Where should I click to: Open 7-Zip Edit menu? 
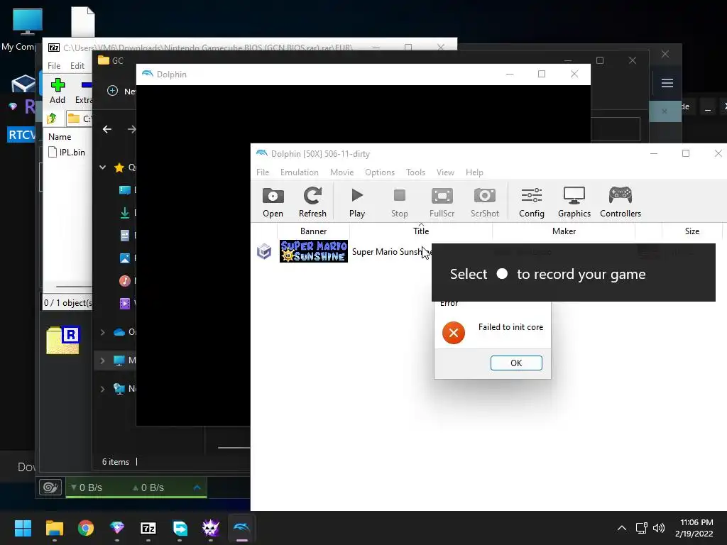click(77, 66)
